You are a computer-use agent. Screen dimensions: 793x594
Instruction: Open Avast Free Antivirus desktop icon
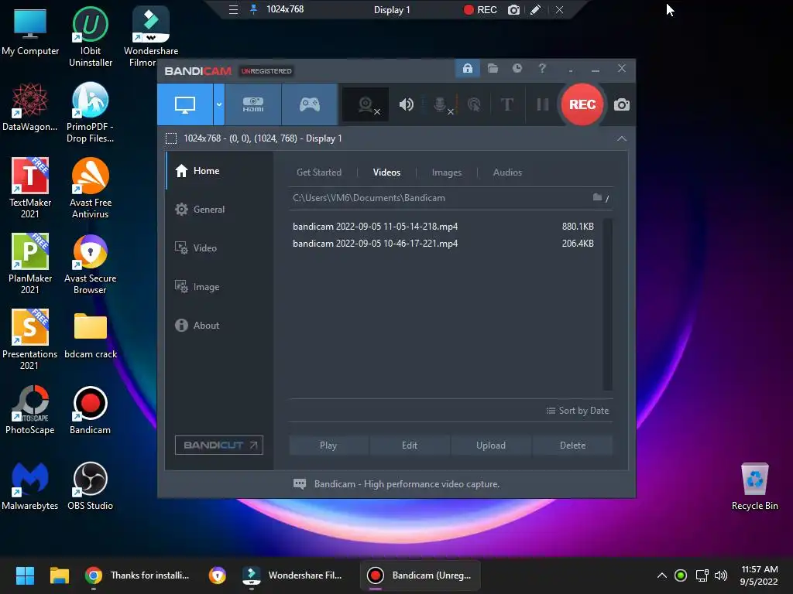[90, 188]
